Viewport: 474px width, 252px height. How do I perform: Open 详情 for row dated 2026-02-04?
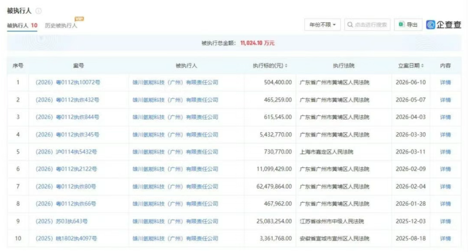445,187
